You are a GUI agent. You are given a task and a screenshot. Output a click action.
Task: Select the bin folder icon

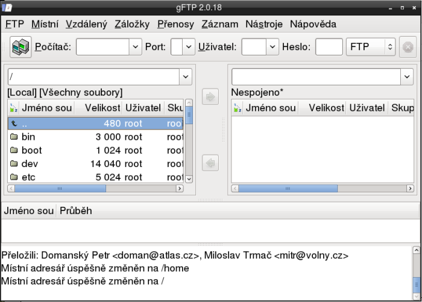[x=14, y=137]
